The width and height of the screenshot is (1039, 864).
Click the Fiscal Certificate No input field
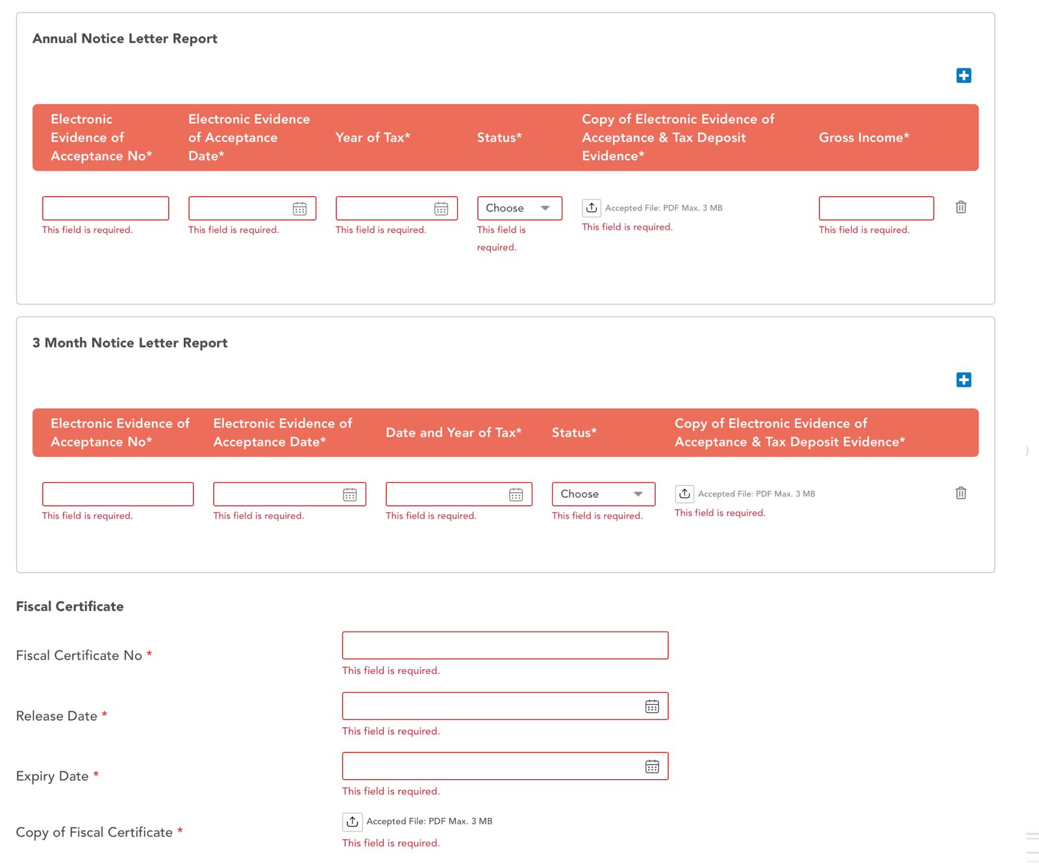[x=505, y=646]
